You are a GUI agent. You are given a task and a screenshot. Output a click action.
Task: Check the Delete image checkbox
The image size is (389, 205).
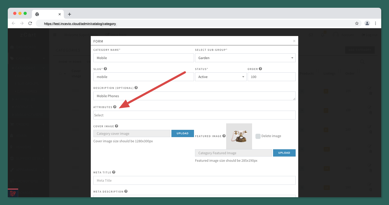[x=258, y=136]
